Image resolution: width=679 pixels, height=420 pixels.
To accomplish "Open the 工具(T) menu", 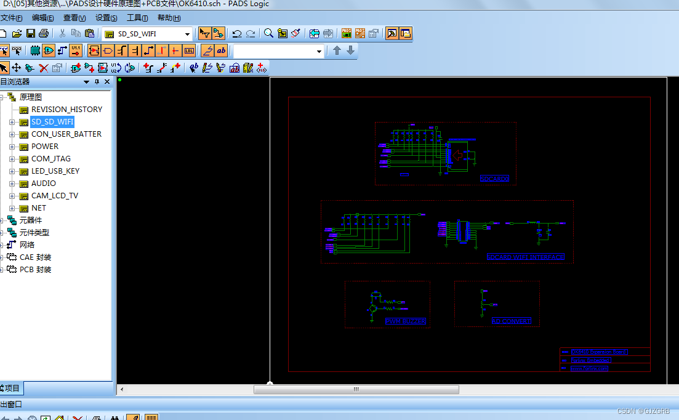I will coord(137,18).
